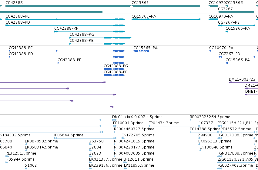
Task: Select EST label IP05644.5prime
Action: (x=69, y=135)
